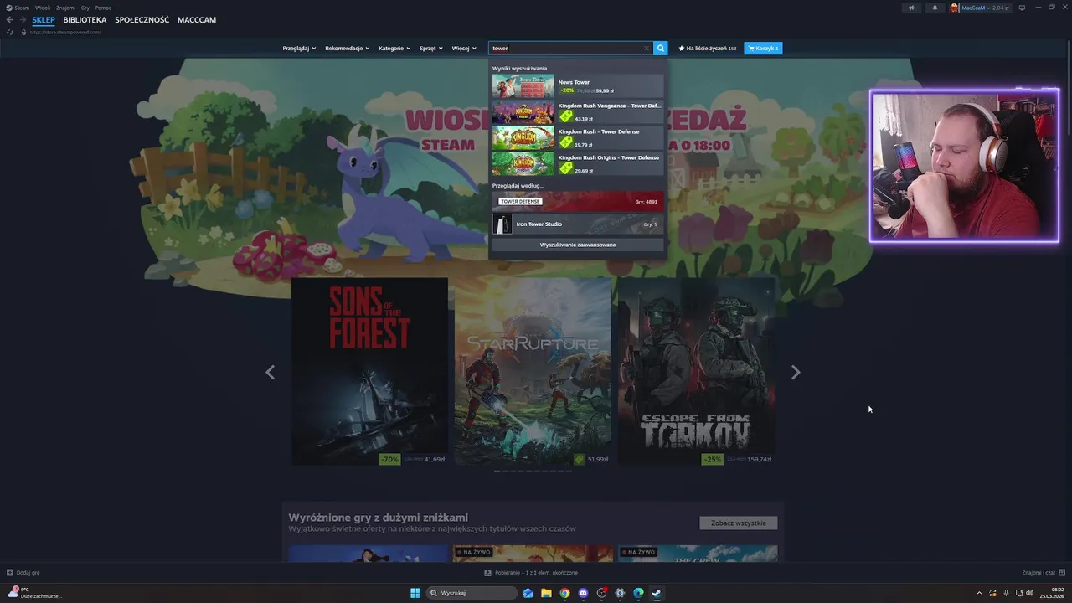Expand the Sprzęt dropdown
Screen dimensions: 1072x603
[431, 49]
